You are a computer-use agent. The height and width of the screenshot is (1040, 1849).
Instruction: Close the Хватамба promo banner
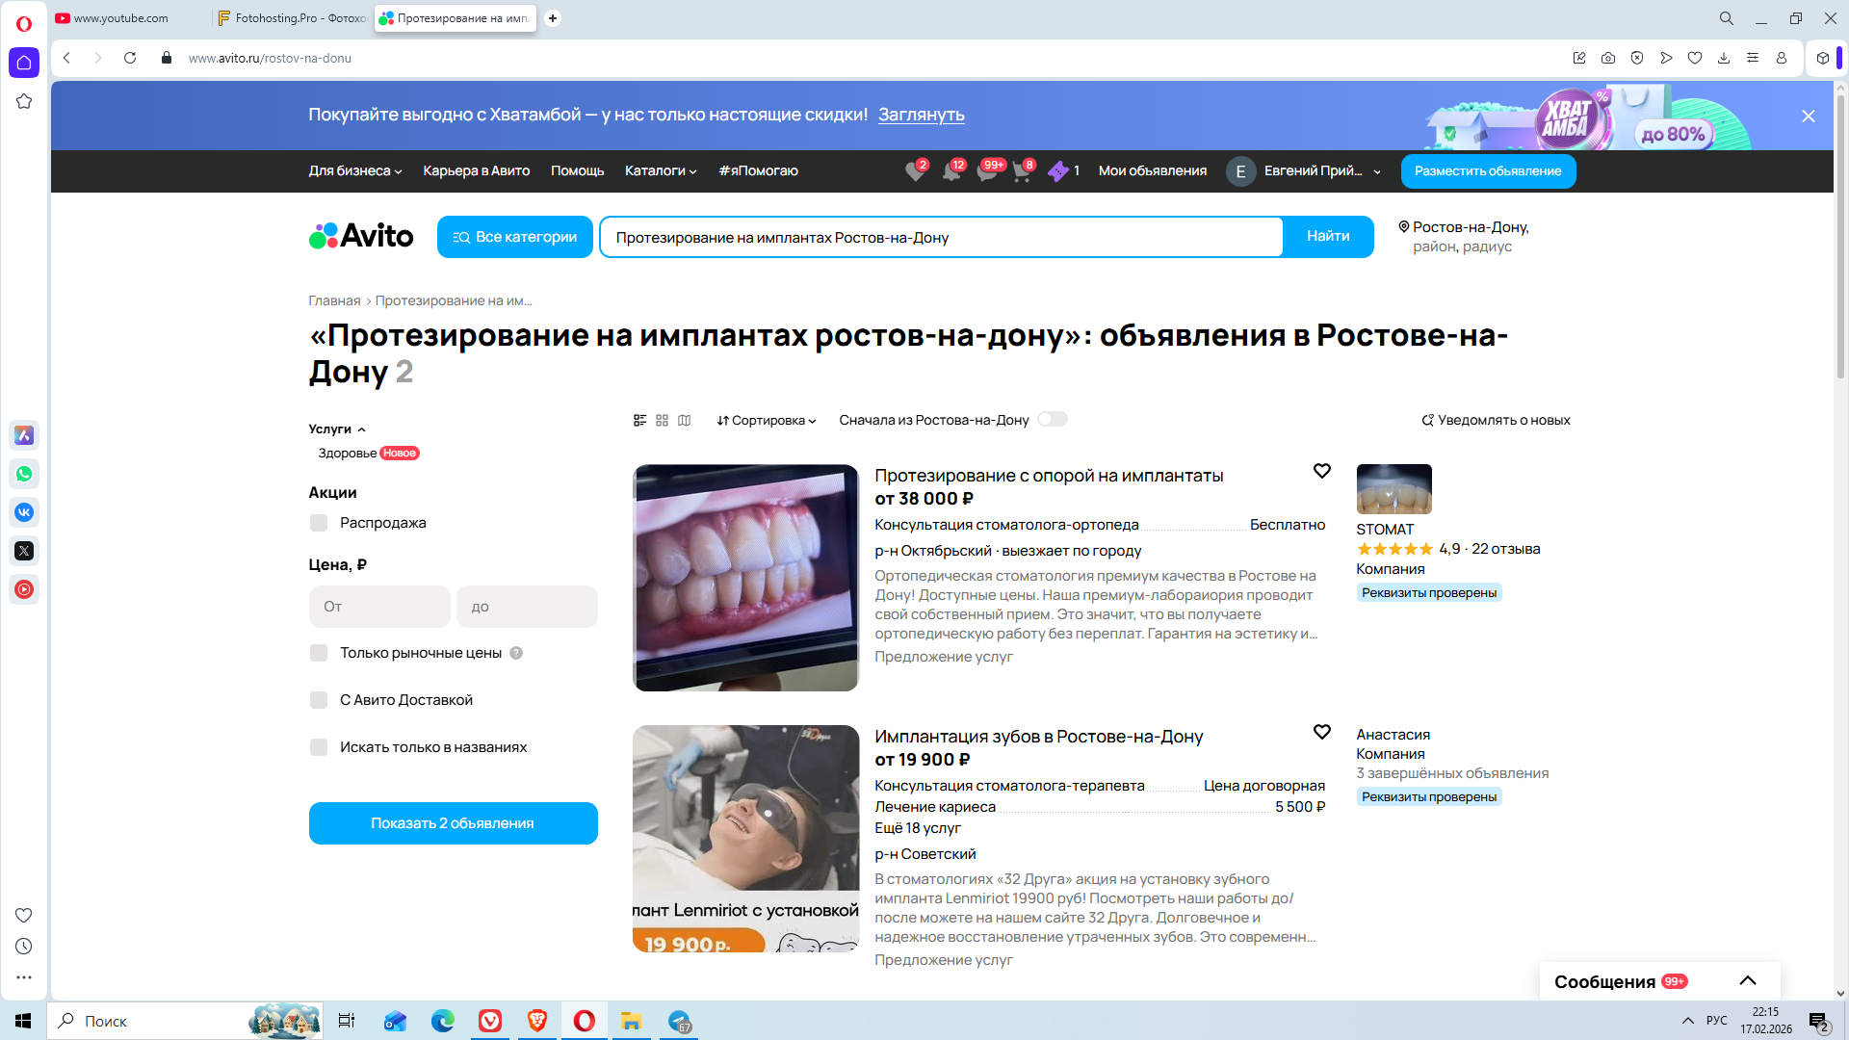point(1808,116)
